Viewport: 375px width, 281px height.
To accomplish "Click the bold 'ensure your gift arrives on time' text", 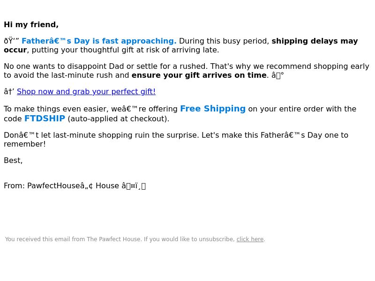I will tap(199, 75).
